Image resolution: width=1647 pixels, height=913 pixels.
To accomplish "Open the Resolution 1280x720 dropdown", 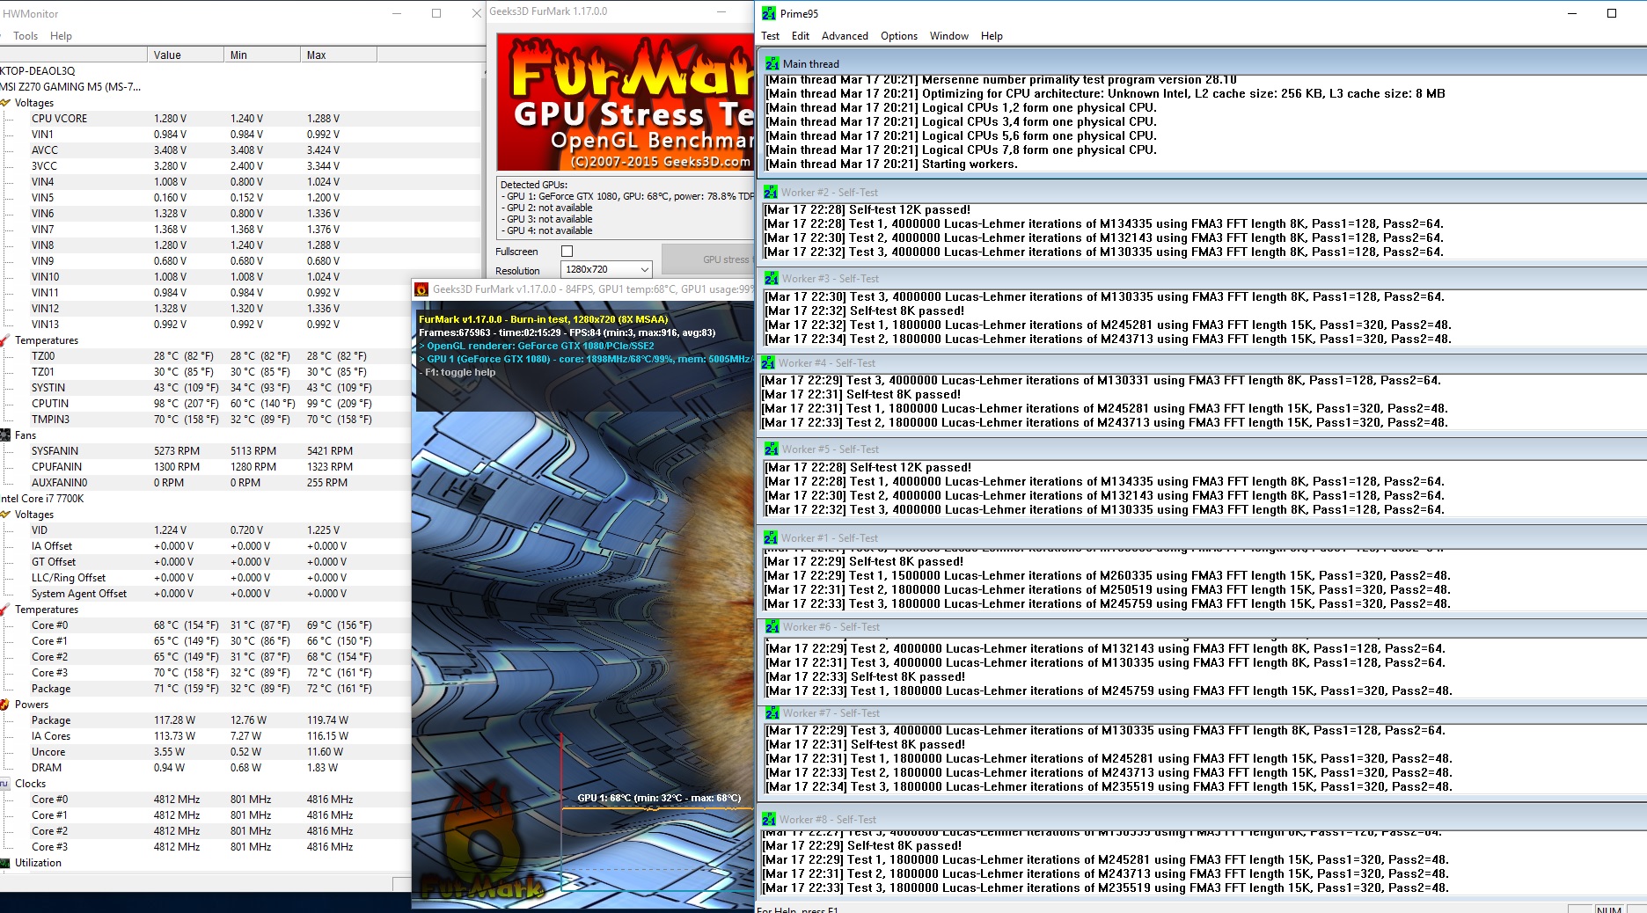I will pos(607,269).
